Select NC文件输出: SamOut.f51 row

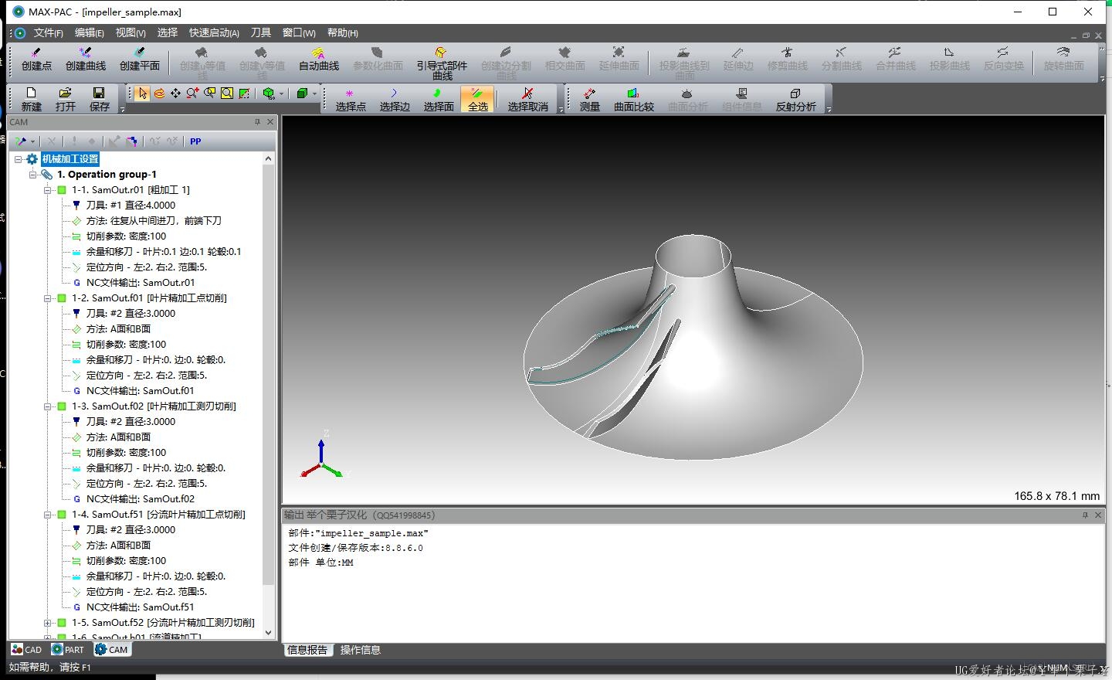click(141, 607)
